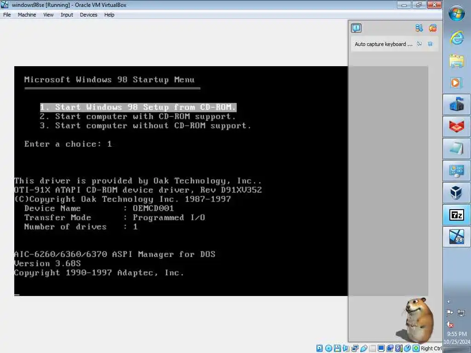Open the Machine menu
This screenshot has width=471, height=353.
[x=27, y=15]
